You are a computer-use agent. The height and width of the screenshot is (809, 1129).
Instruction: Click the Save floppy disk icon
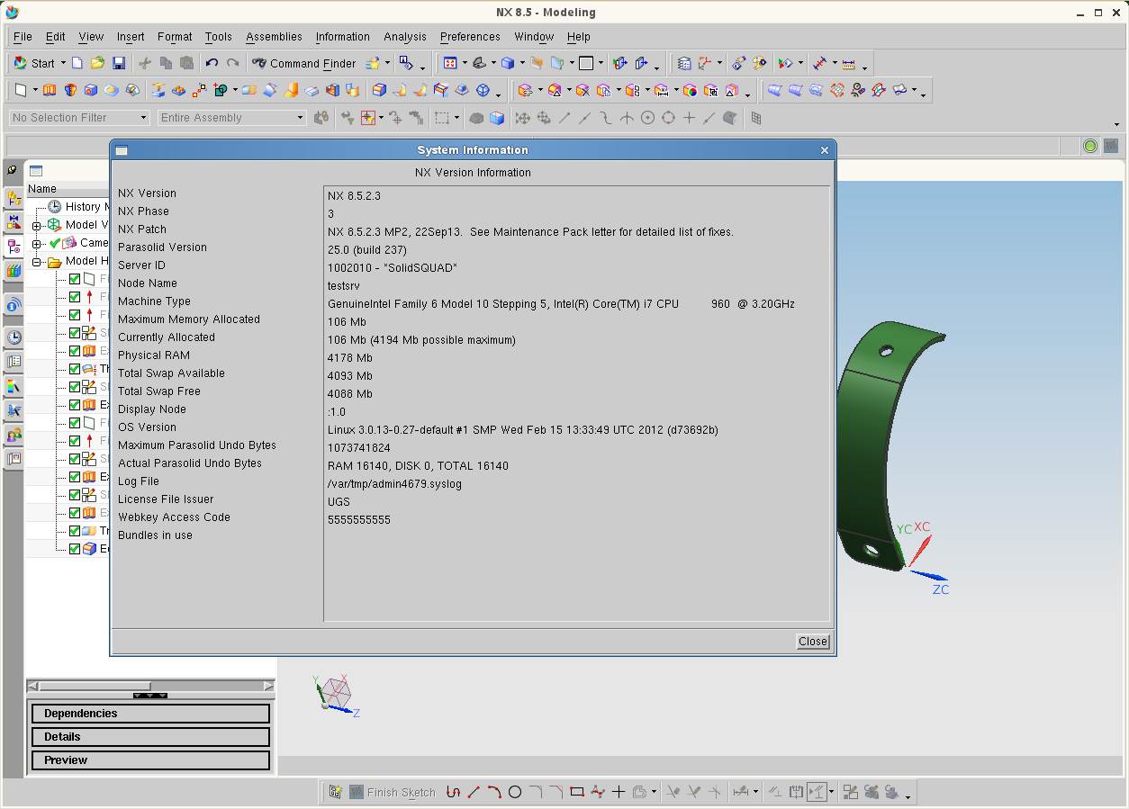(119, 63)
